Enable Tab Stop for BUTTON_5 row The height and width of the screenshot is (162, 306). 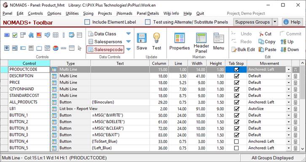pos(236,148)
